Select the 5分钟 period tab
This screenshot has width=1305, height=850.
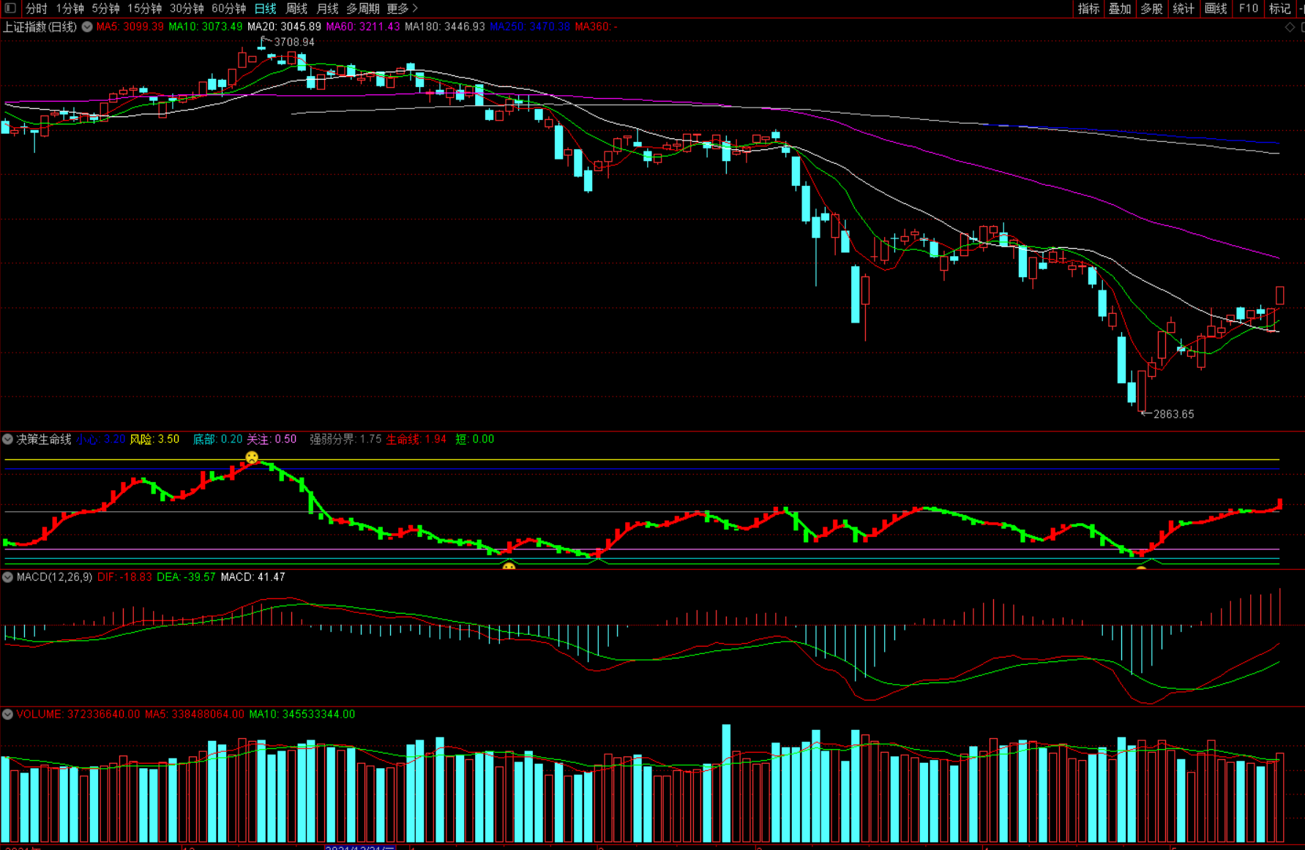(x=105, y=9)
